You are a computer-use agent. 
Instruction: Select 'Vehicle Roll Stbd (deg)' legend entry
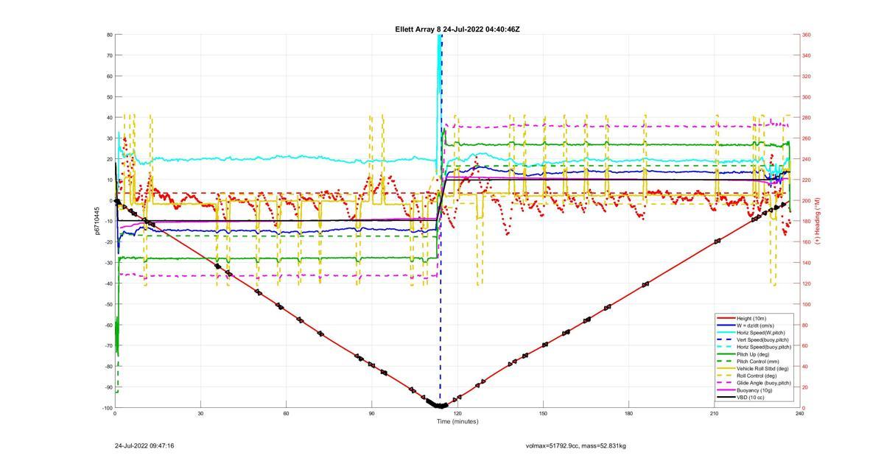point(762,369)
